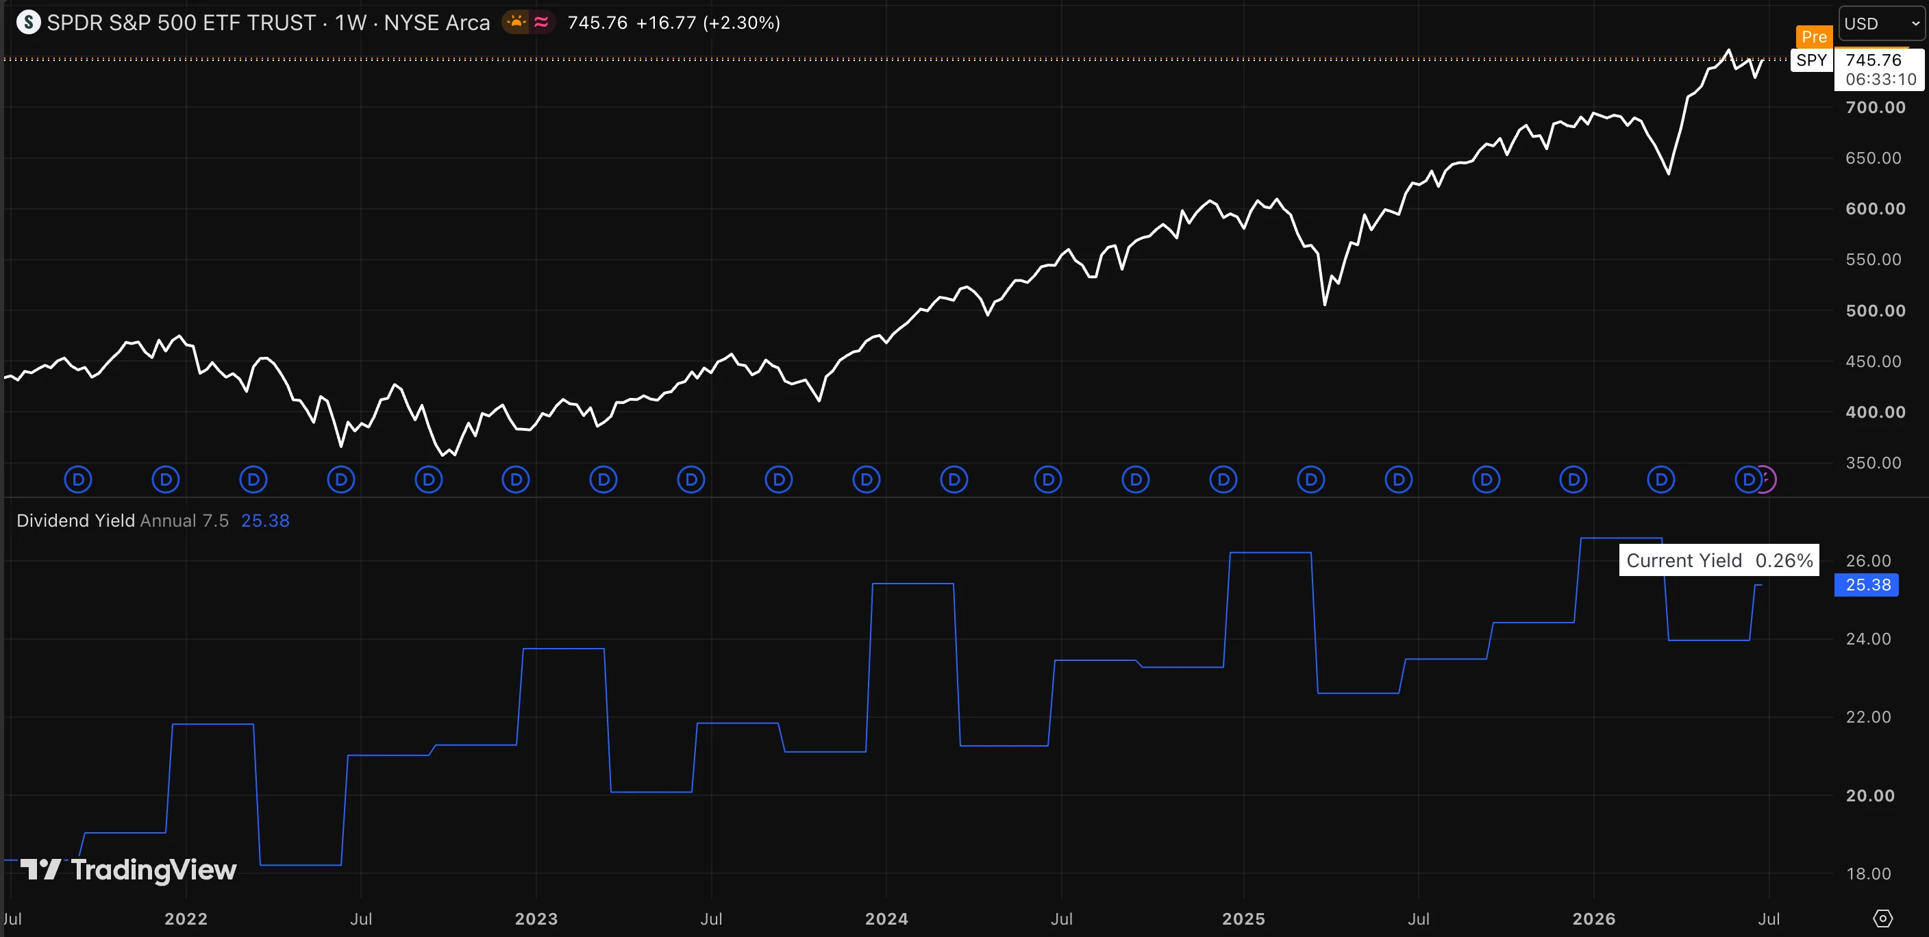This screenshot has height=937, width=1929.
Task: Click the 745.76 last price in header
Action: click(597, 23)
